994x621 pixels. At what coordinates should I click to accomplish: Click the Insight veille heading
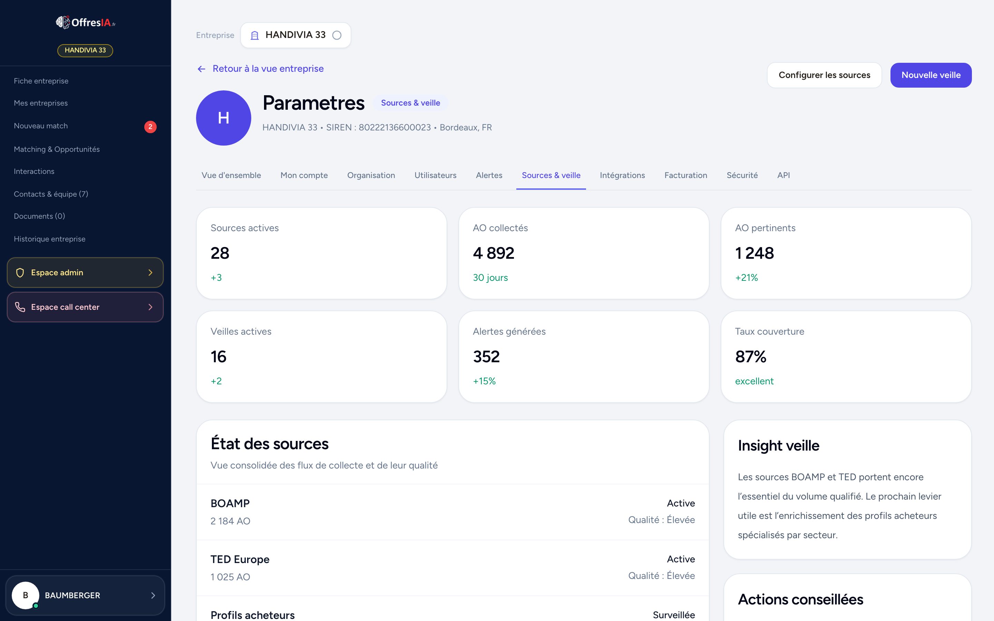coord(778,446)
